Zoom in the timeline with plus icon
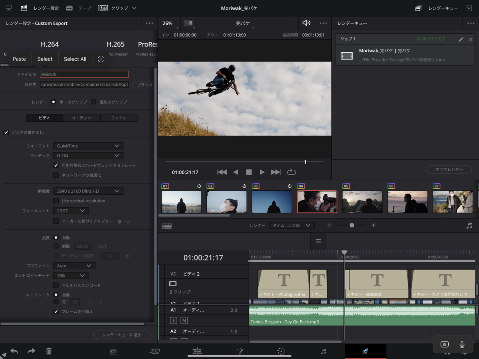Screen dimensions: 479x359 [x=373, y=225]
